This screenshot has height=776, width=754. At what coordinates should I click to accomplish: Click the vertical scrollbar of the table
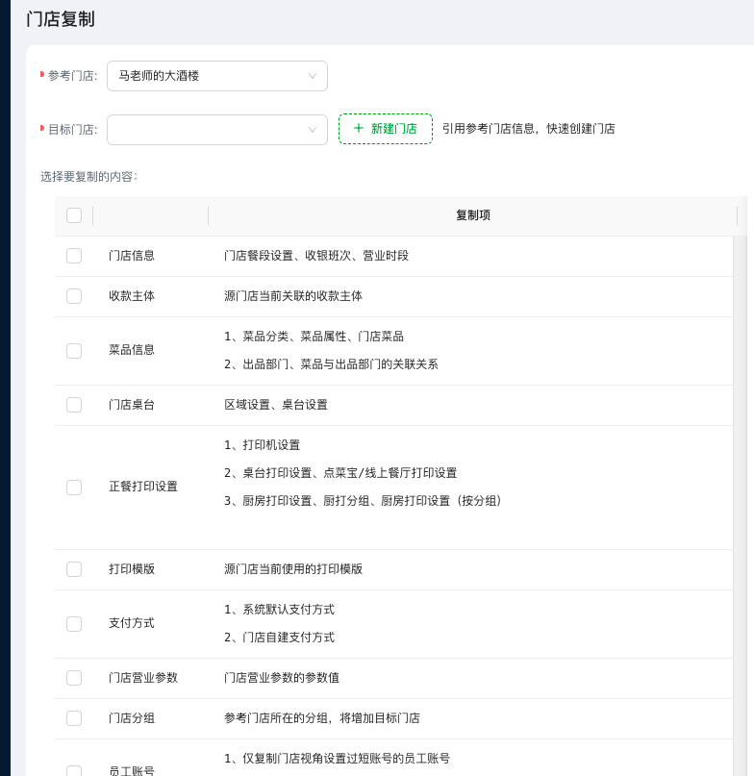point(740,505)
